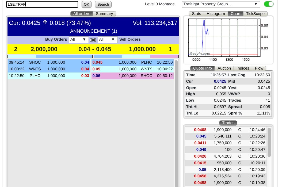This screenshot has height=187, width=301.
Task: Click the Trd.Lo value 0.02215
Action: pos(219,113)
